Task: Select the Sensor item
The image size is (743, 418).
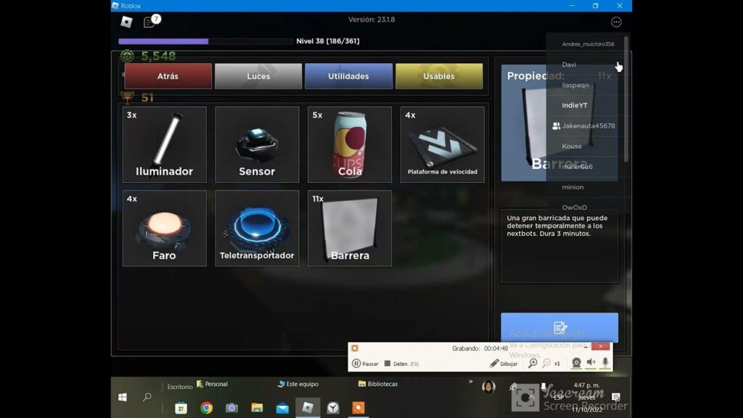Action: click(257, 144)
